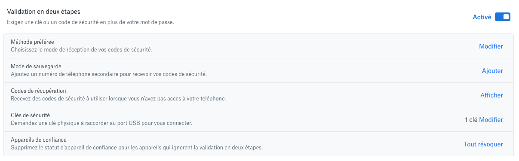
Task: Select the Appareils de confiance row title
Action: [39, 140]
